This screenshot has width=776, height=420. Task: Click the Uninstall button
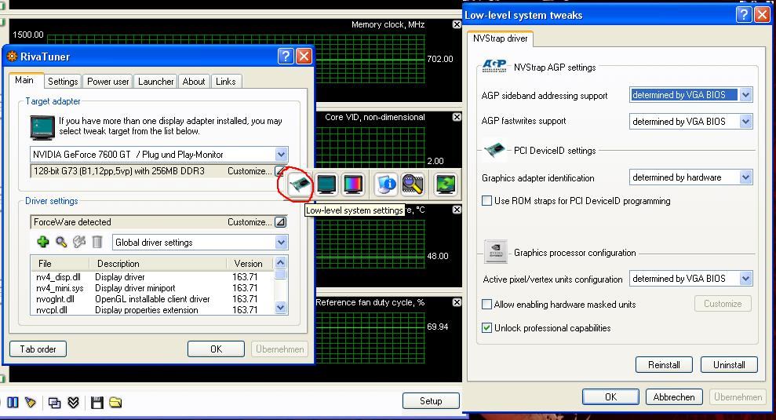pos(729,365)
